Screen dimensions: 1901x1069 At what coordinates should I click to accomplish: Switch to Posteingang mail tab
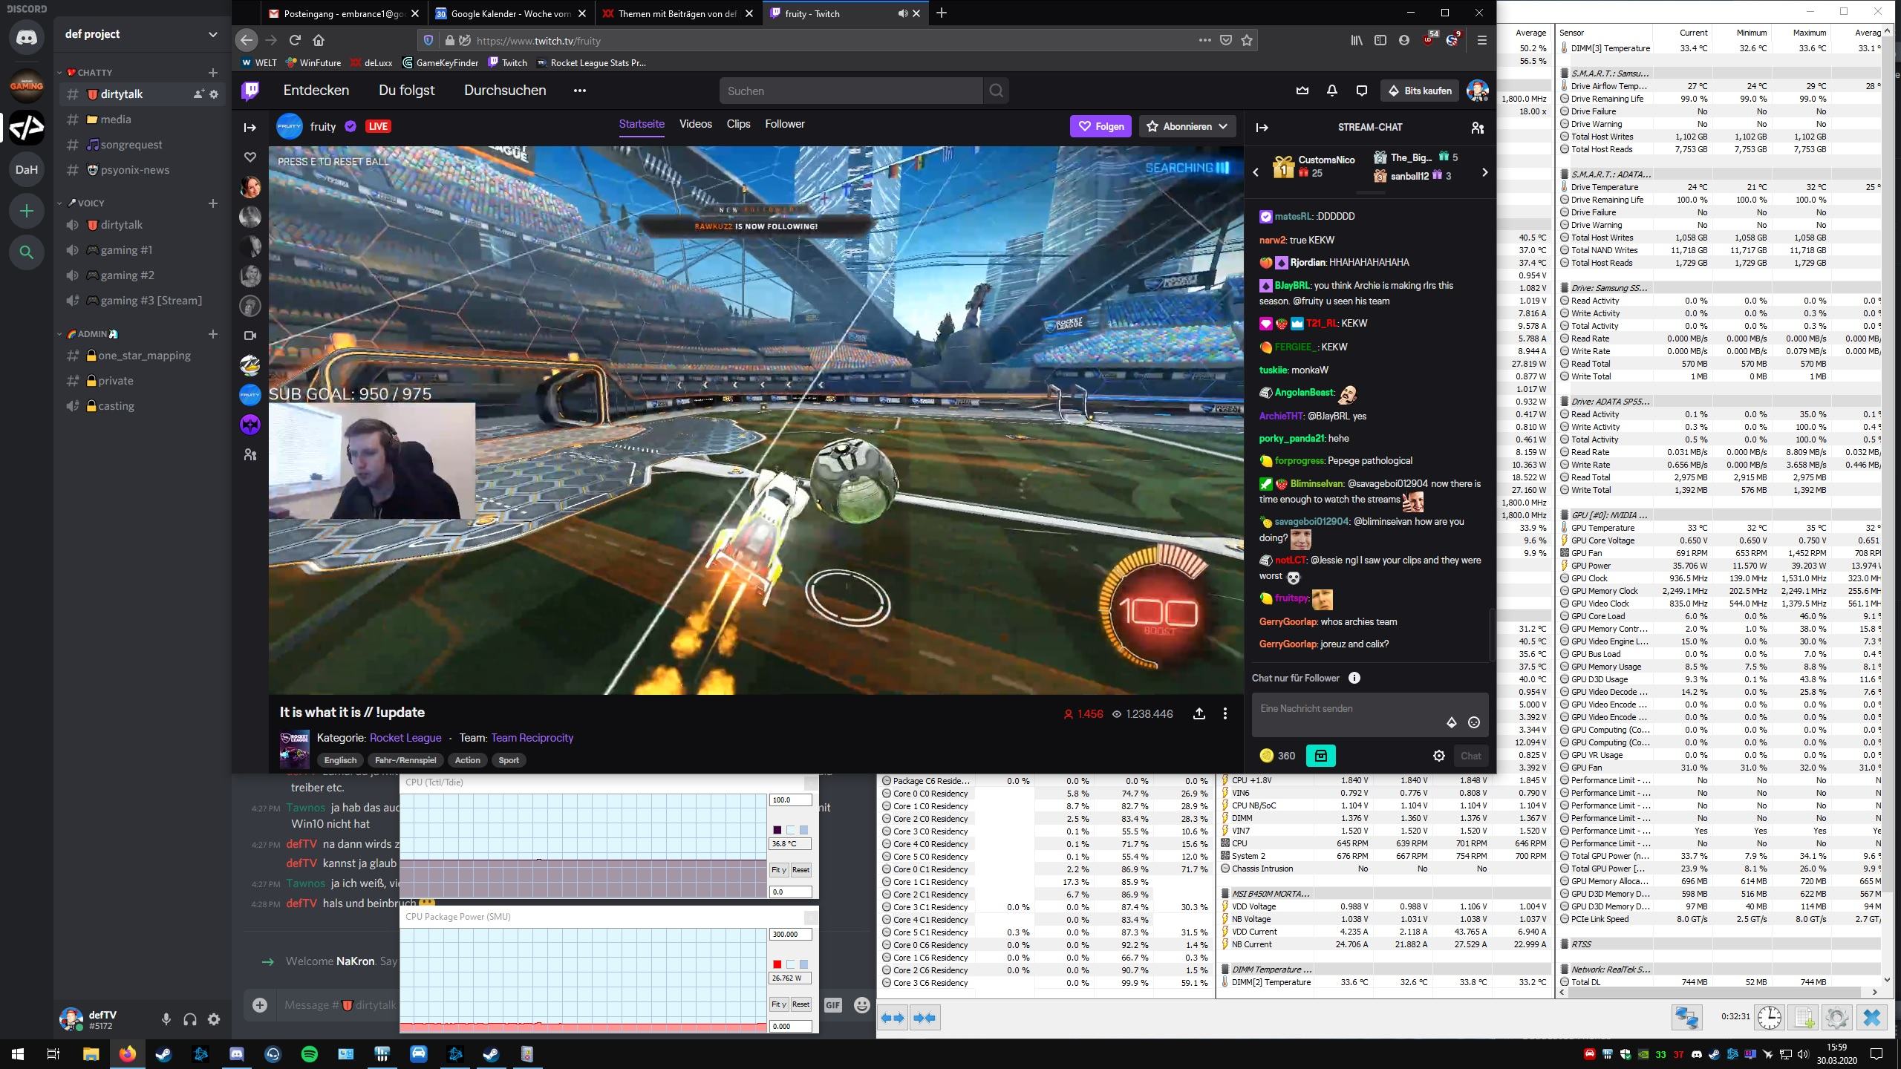click(345, 13)
